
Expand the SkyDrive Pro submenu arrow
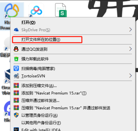(x=131, y=30)
